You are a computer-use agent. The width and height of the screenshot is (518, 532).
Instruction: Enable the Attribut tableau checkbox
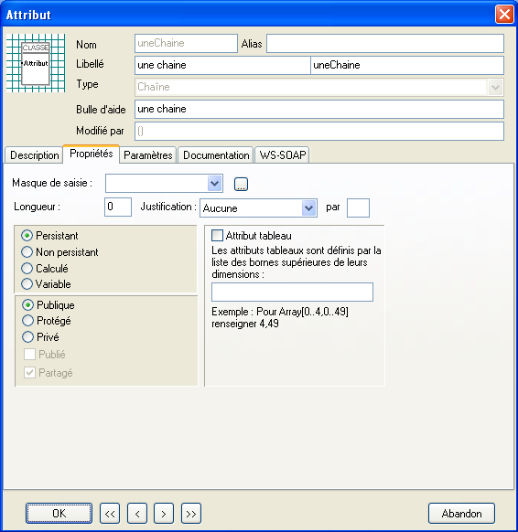click(218, 236)
